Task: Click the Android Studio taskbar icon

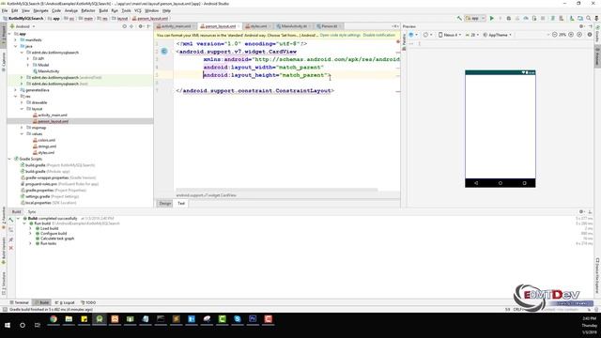Action: tap(100, 319)
